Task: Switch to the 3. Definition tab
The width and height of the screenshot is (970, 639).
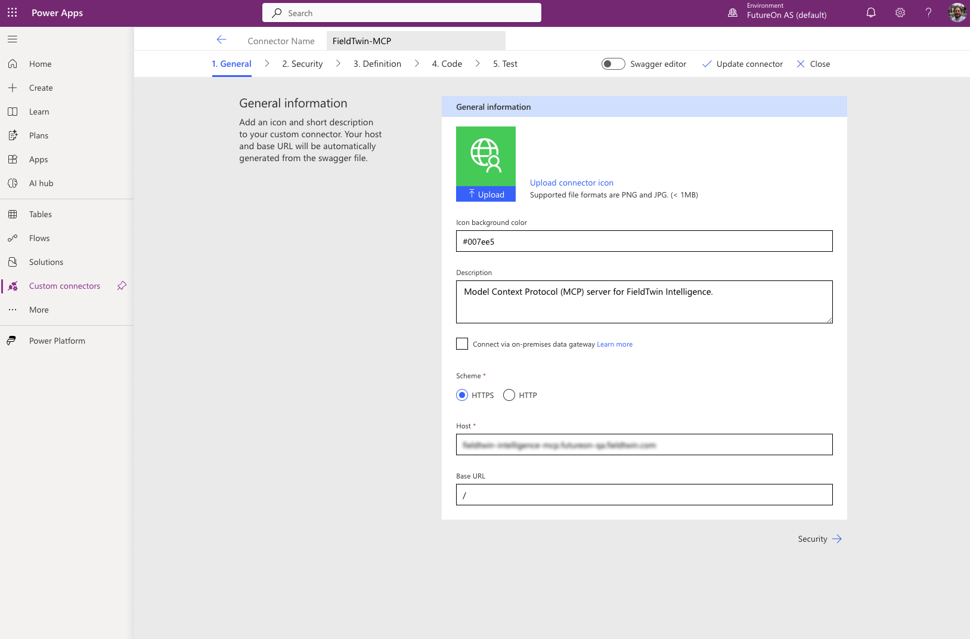Action: (377, 64)
